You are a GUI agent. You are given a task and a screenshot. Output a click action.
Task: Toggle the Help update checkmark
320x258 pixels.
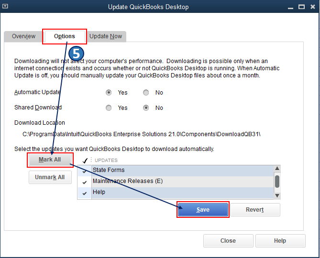pyautogui.click(x=85, y=193)
